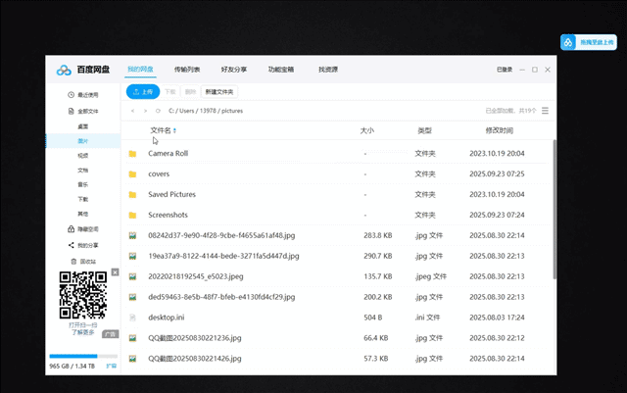The height and width of the screenshot is (393, 627).
Task: Refresh the folder with the circular icon
Action: [158, 111]
